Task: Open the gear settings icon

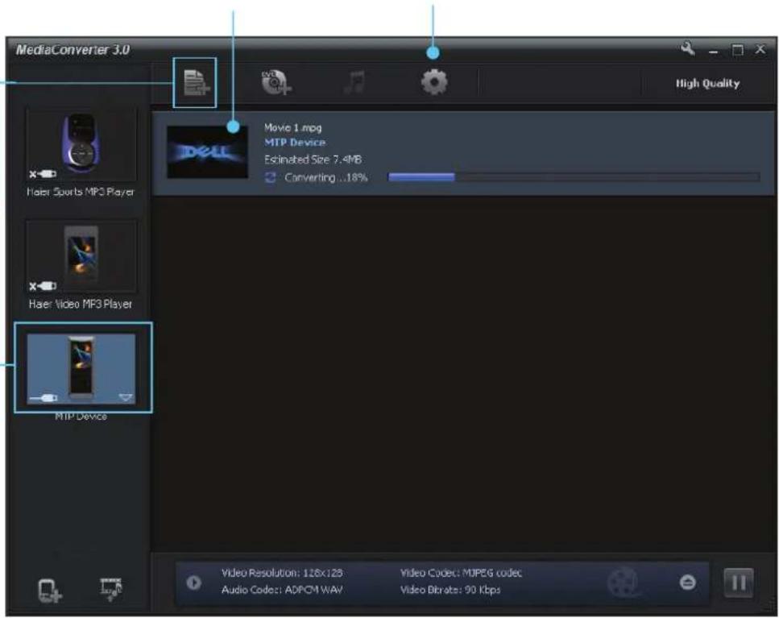Action: (x=434, y=82)
